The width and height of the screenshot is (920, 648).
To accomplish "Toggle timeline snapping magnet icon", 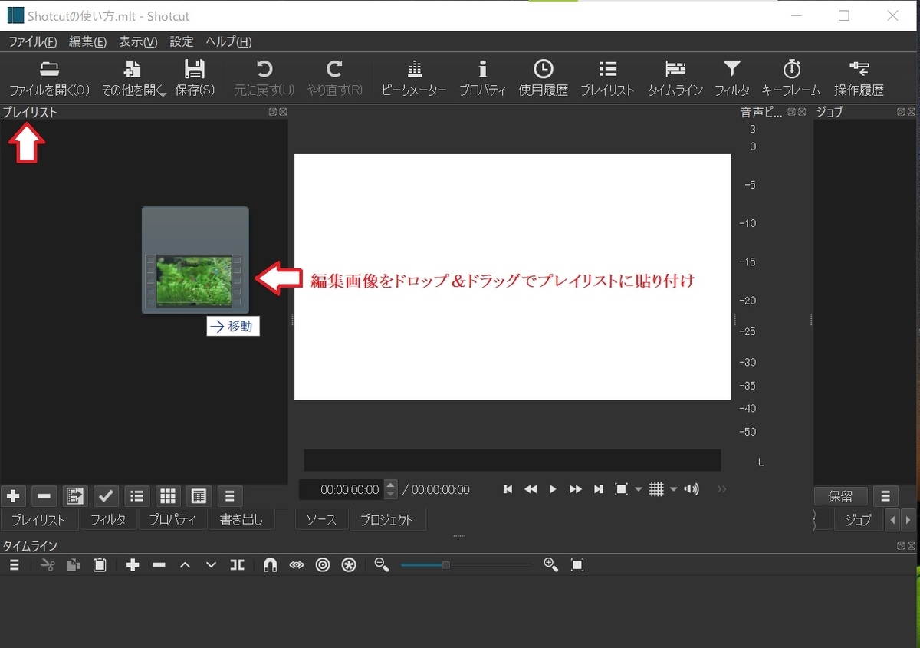I will pos(270,565).
